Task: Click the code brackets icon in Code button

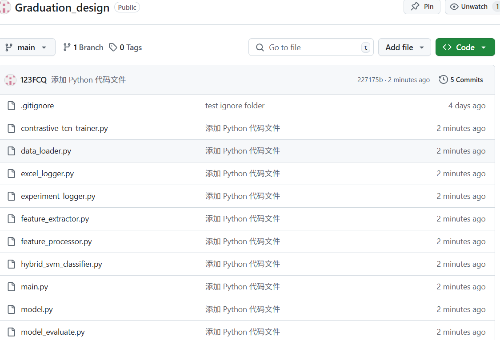Action: coord(447,47)
